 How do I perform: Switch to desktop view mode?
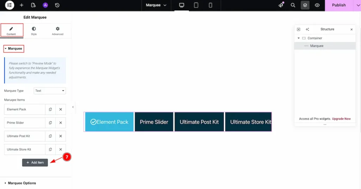click(x=182, y=5)
